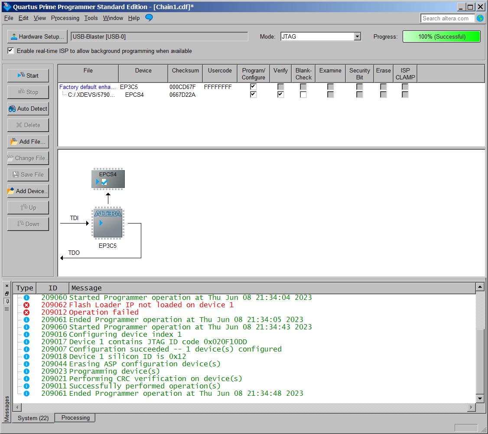488x434 pixels.
Task: Open the Tools menu
Action: [91, 18]
